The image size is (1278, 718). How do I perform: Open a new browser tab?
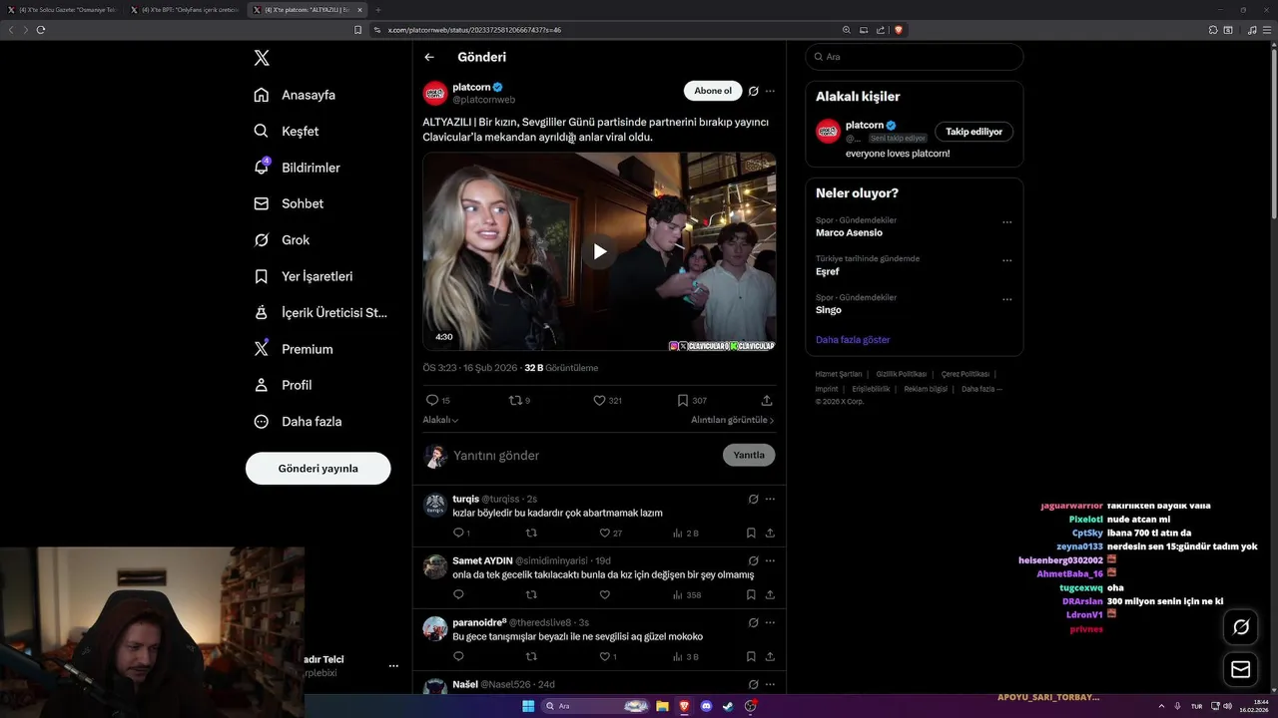click(377, 10)
